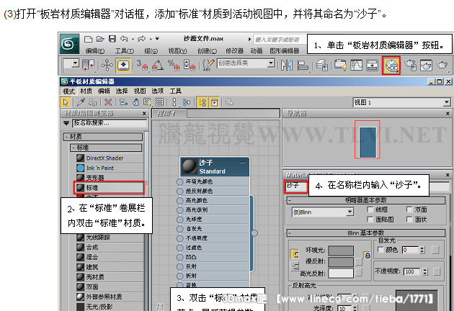Open Render Setup teapot icon
Viewport: 454px width, 311px height.
[x=410, y=65]
